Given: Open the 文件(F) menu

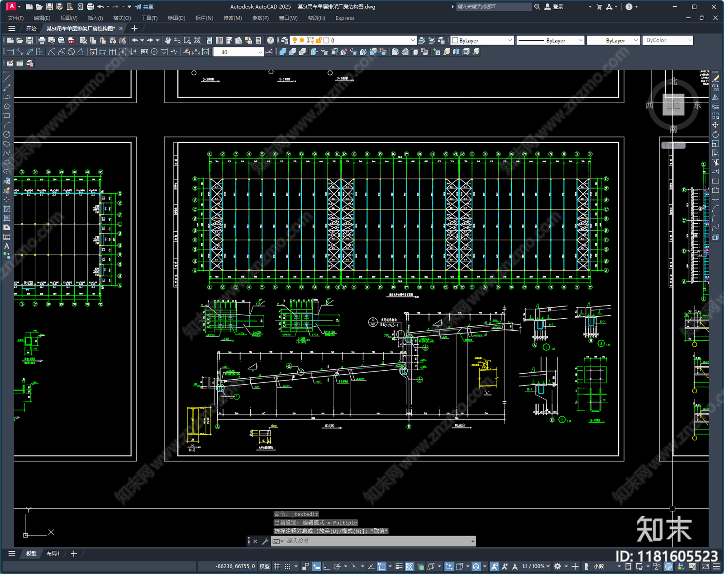Looking at the screenshot, I should pyautogui.click(x=15, y=18).
